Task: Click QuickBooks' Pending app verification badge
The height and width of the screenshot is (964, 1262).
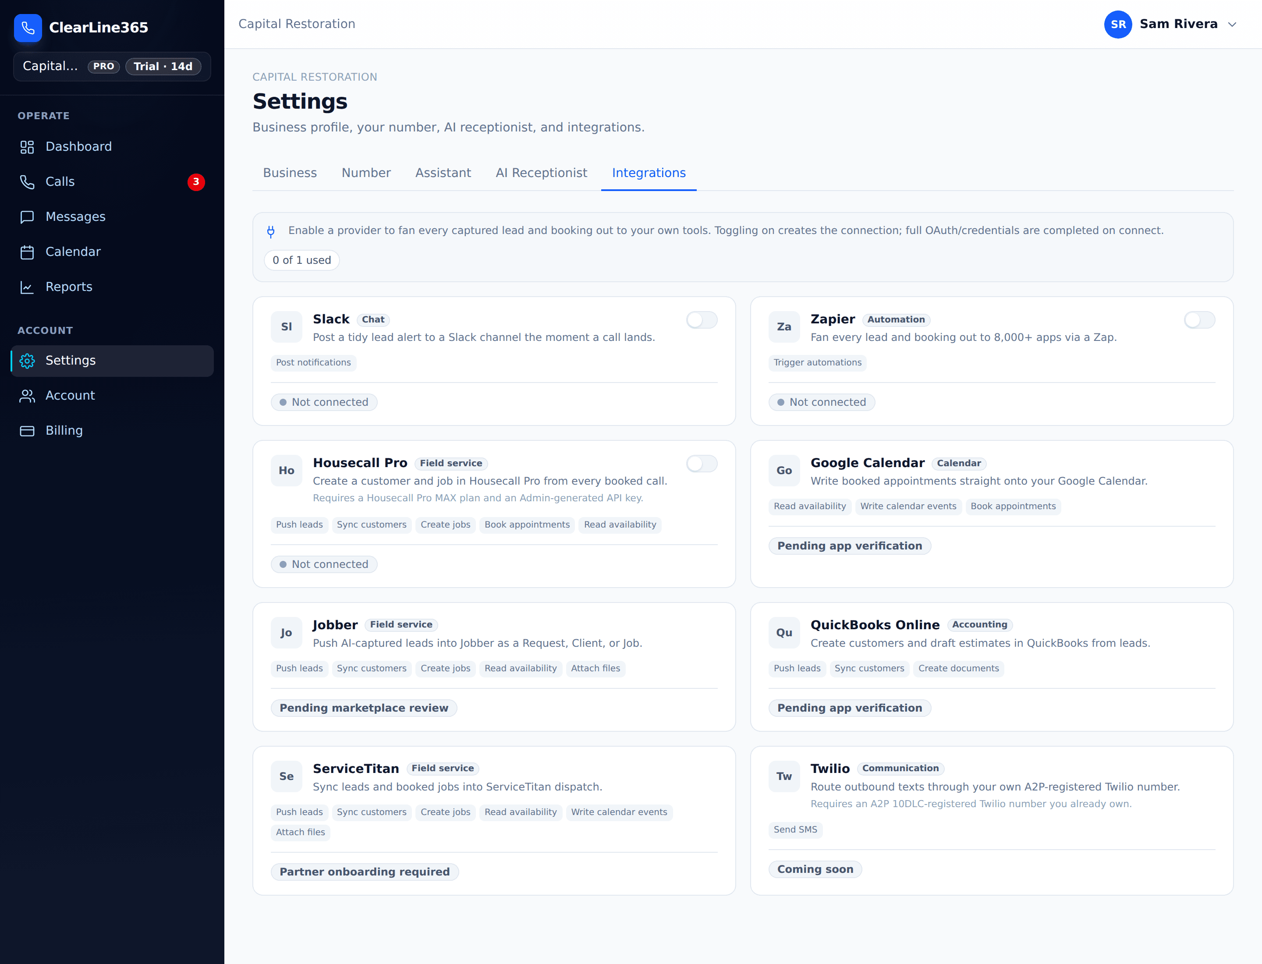Action: pyautogui.click(x=849, y=708)
